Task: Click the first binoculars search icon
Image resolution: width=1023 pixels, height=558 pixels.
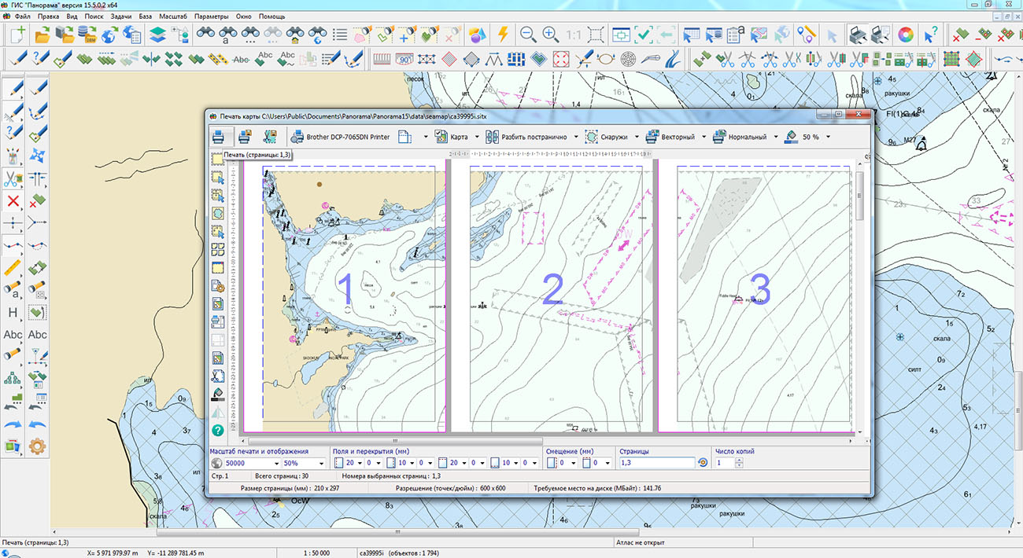Action: (206, 35)
